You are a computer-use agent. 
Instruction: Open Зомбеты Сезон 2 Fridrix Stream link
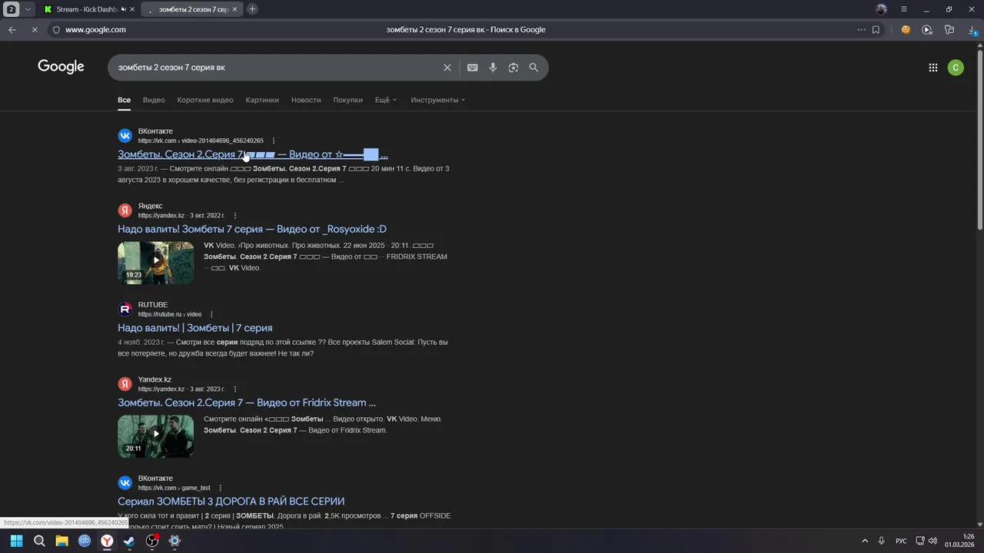point(247,402)
